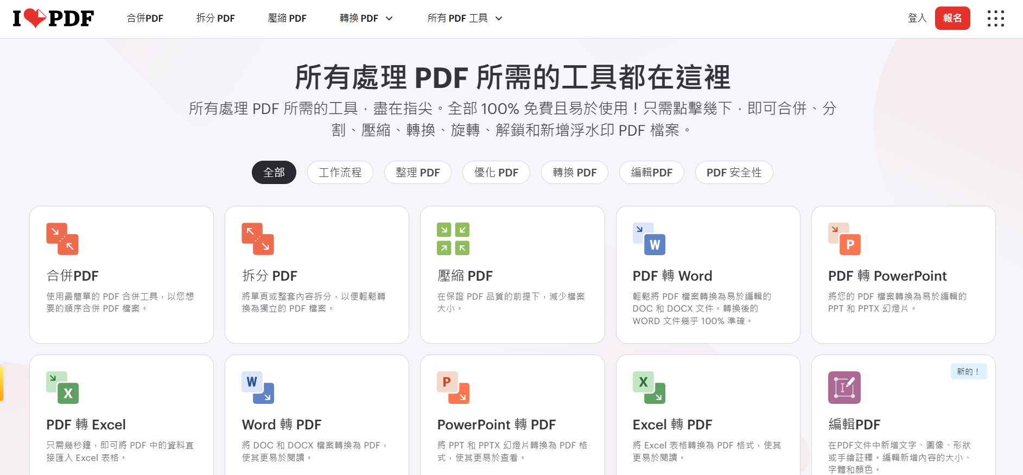Viewport: 1023px width, 475px height.
Task: Select the 轉換 PDF filter tab
Action: 575,173
